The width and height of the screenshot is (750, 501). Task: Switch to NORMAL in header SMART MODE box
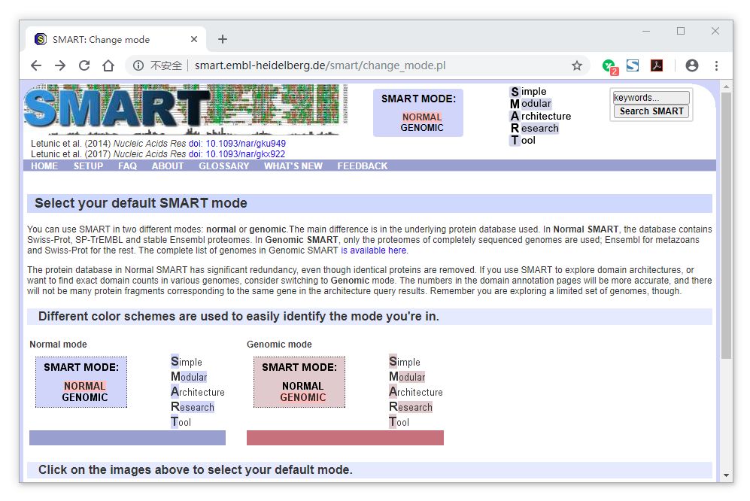(422, 117)
